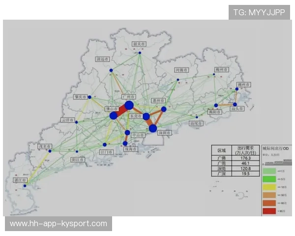Select the Dongguan (东莞市) city node
This screenshot has width=295, height=236.
(146, 117)
